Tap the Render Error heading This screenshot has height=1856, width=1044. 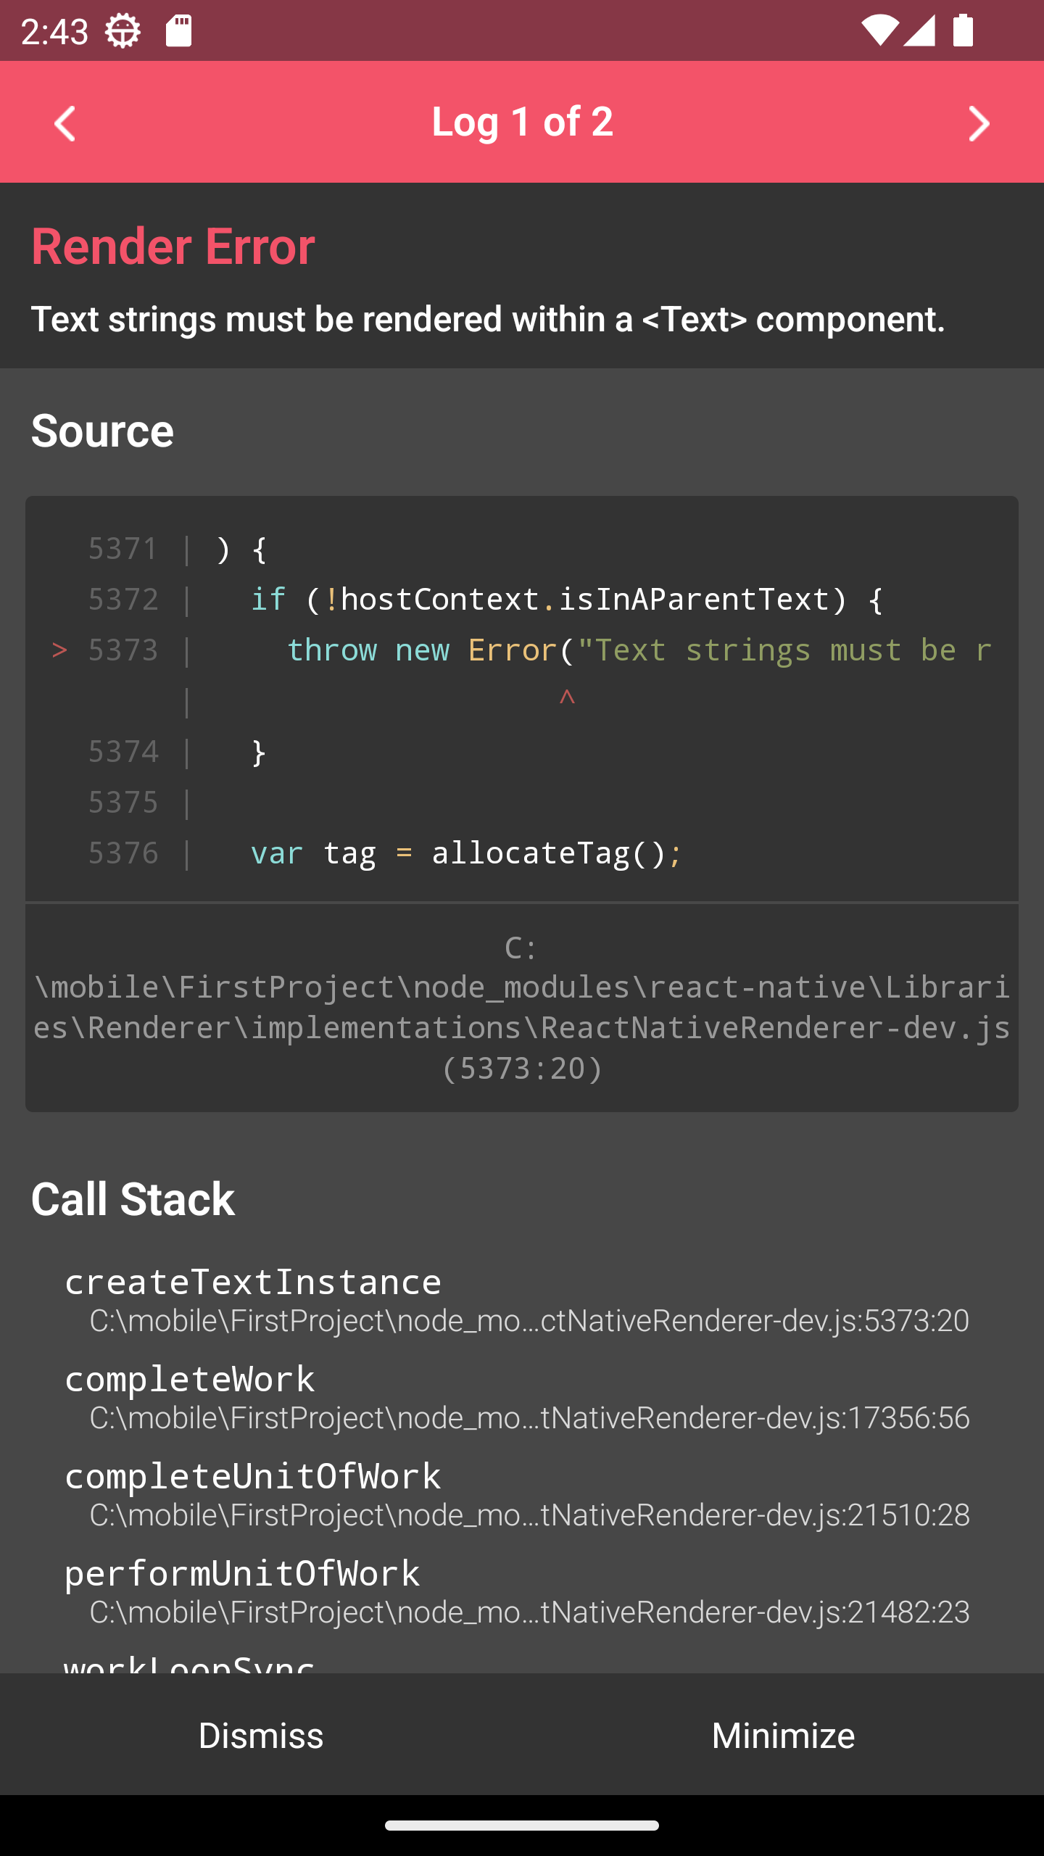(173, 246)
